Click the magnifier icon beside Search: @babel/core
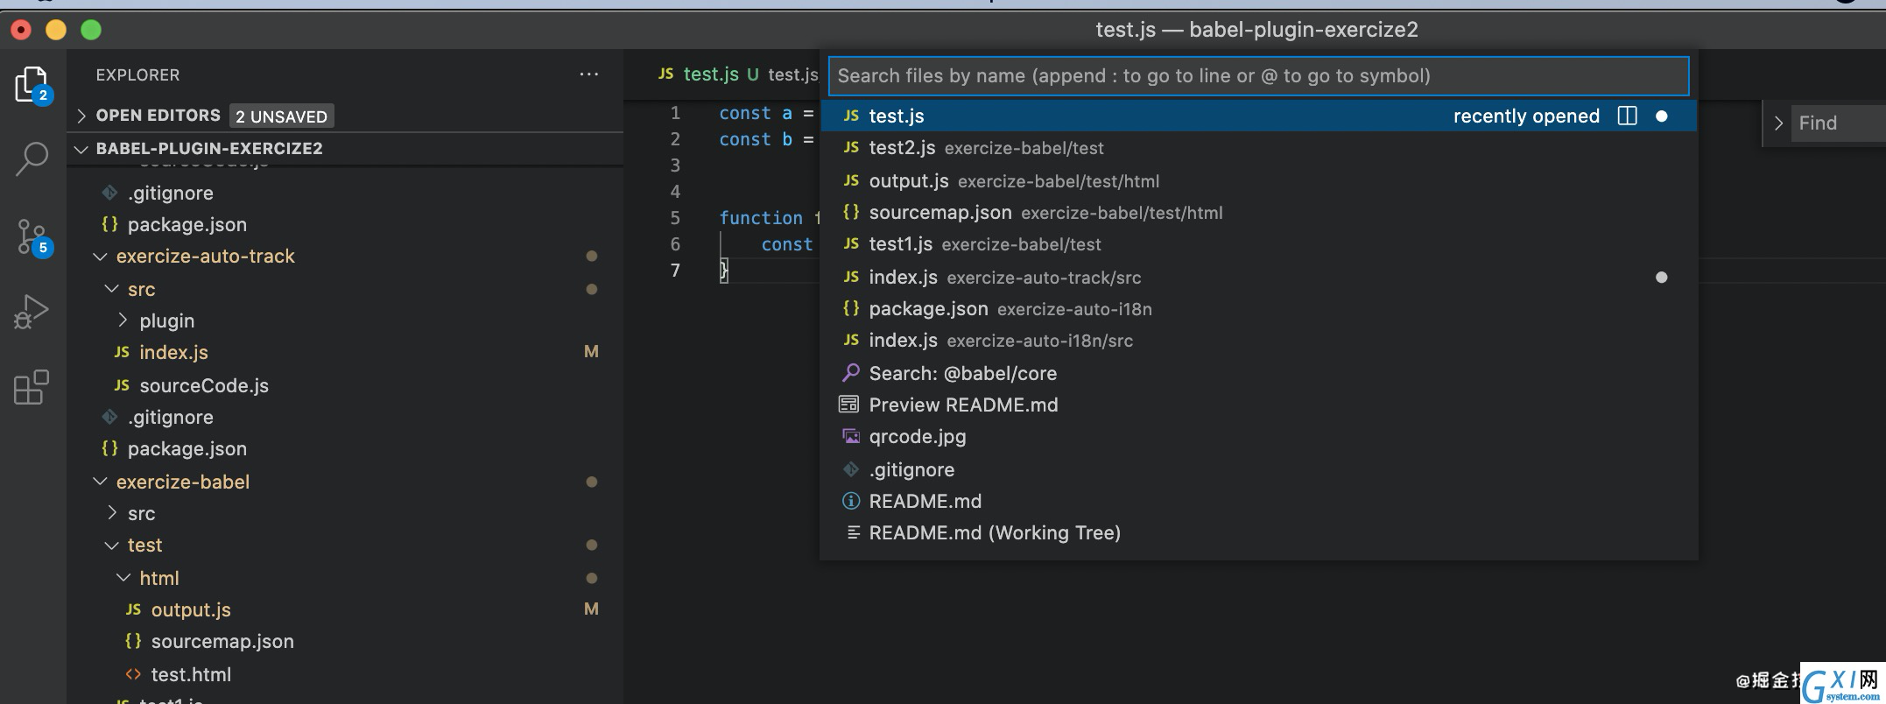Screen dimensions: 1886x704 pyautogui.click(x=850, y=373)
